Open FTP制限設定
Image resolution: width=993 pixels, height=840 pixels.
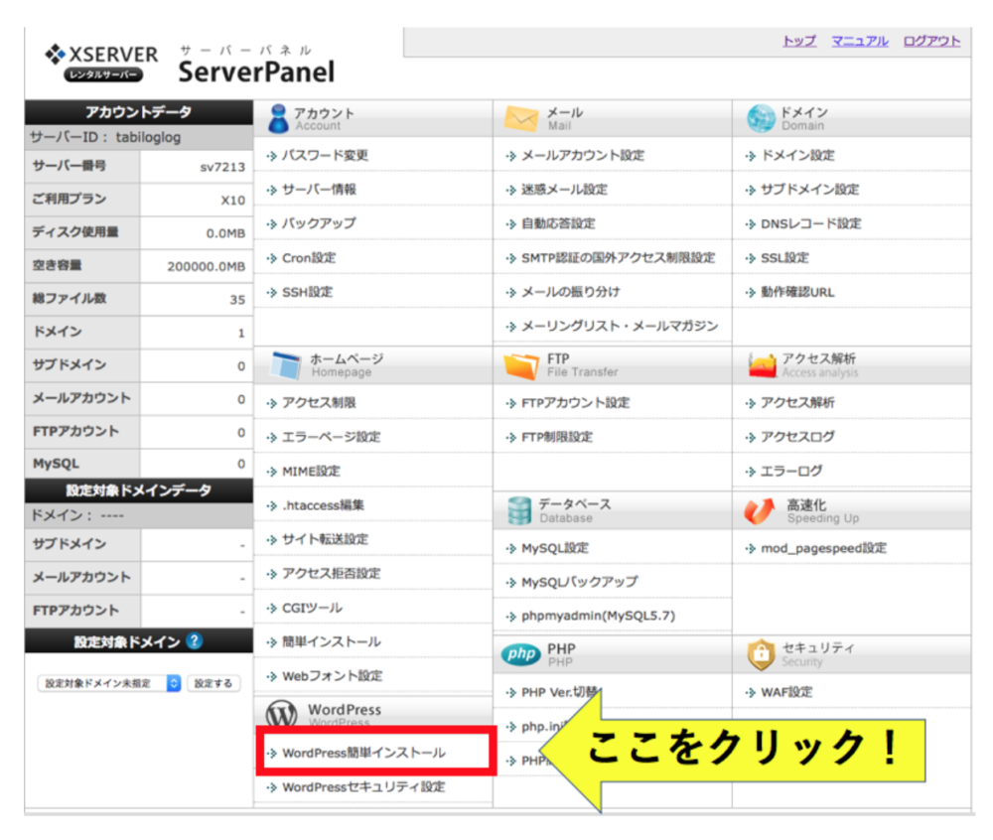point(557,437)
